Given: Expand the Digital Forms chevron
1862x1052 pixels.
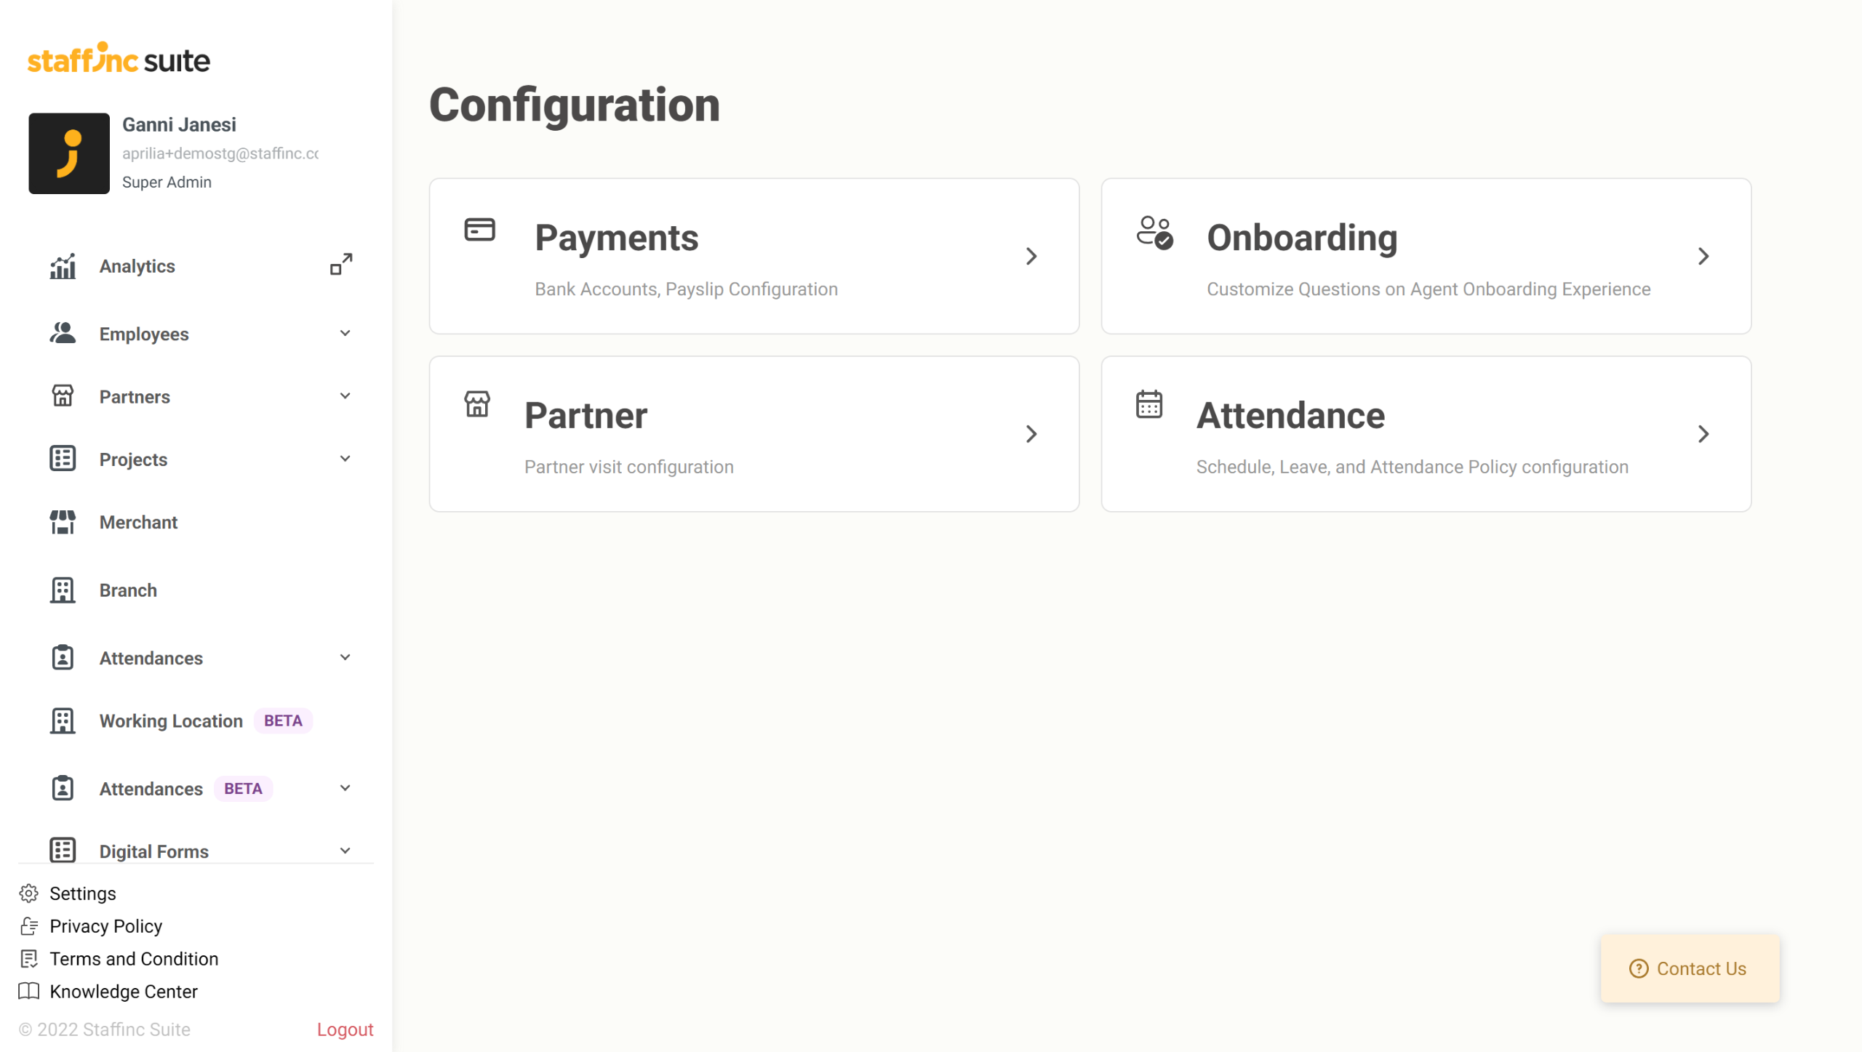Looking at the screenshot, I should (345, 851).
